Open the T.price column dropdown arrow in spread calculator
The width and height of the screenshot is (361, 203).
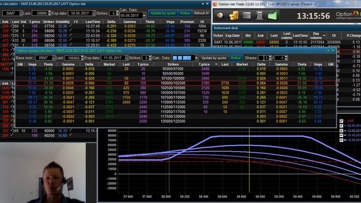click(216, 64)
